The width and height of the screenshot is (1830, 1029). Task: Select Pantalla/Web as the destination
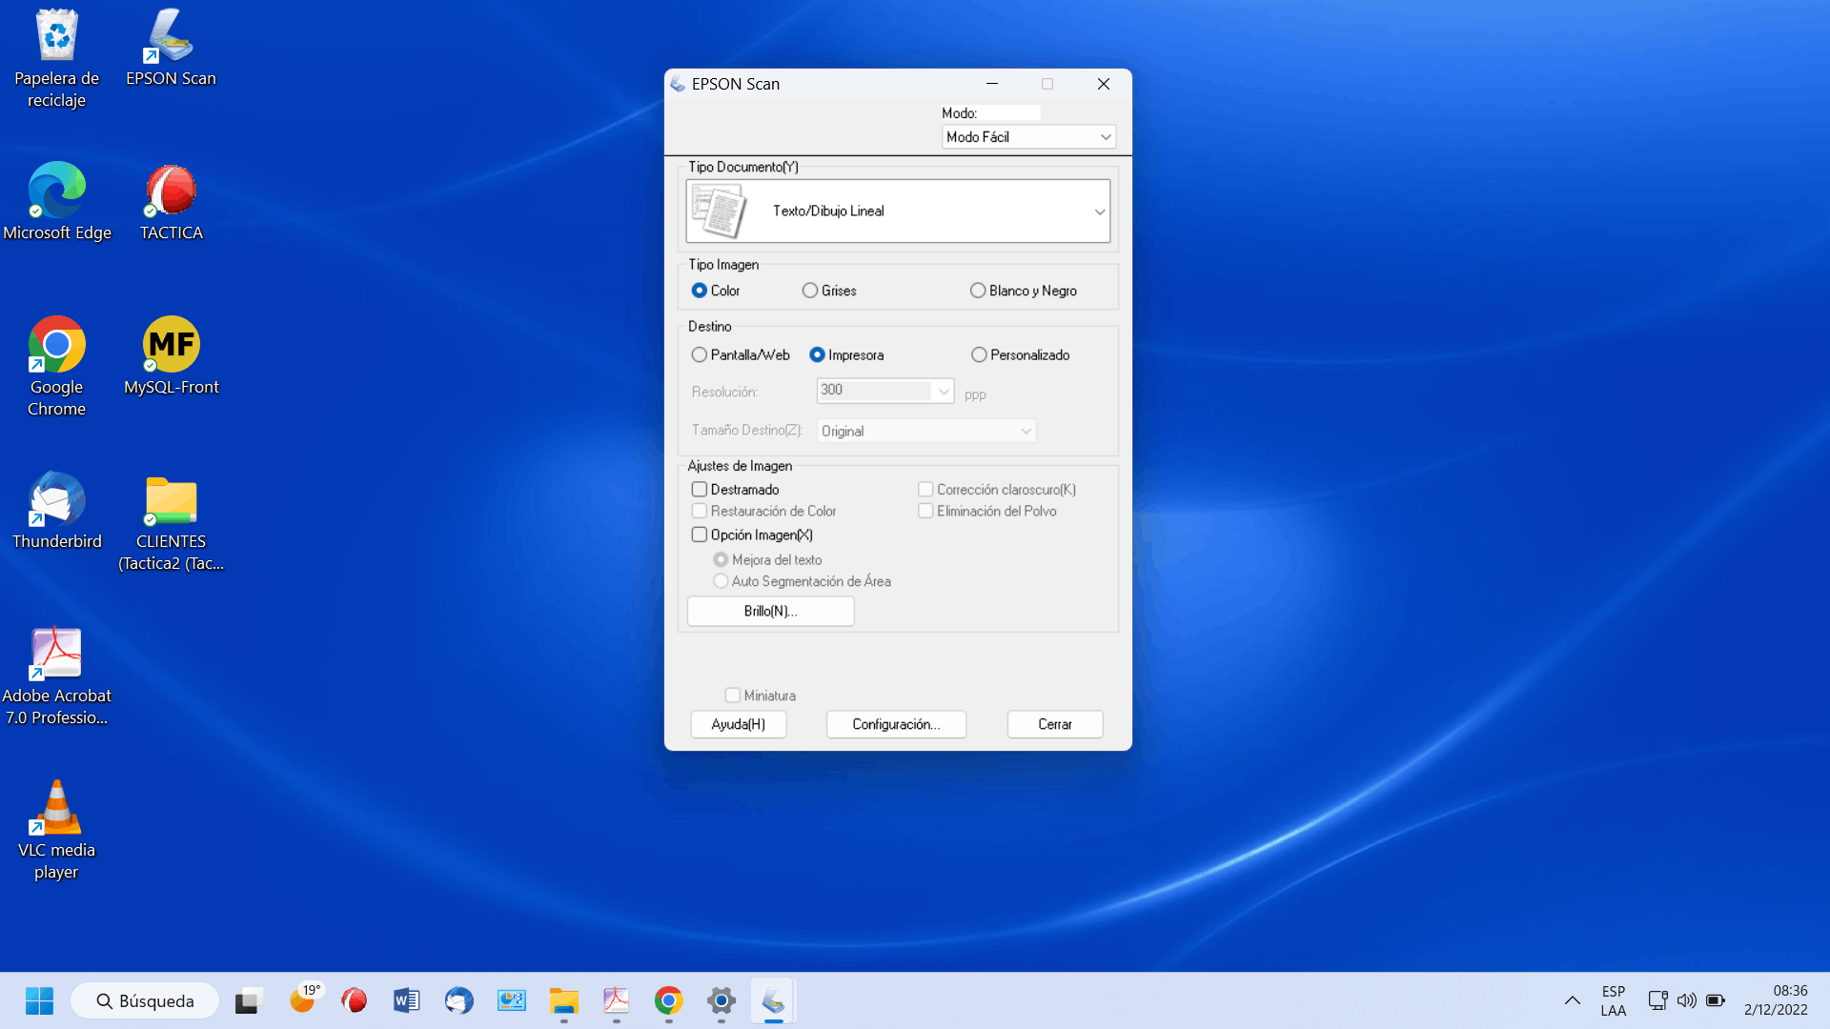[x=700, y=354]
